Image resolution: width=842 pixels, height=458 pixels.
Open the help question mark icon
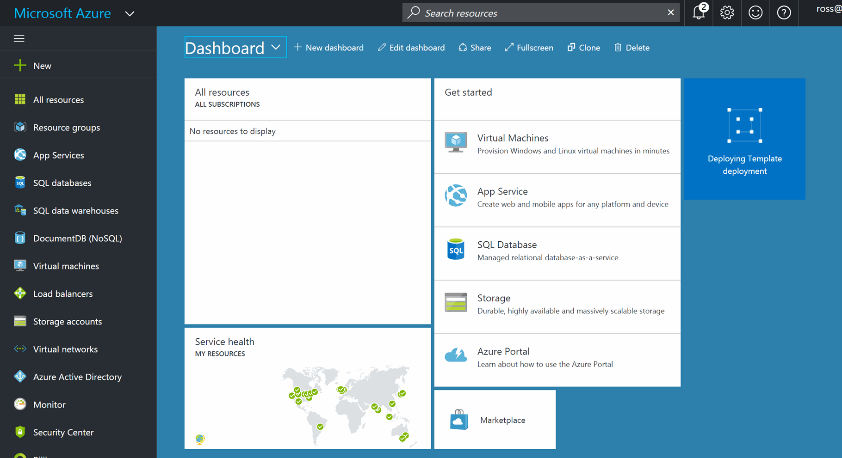[x=784, y=12]
